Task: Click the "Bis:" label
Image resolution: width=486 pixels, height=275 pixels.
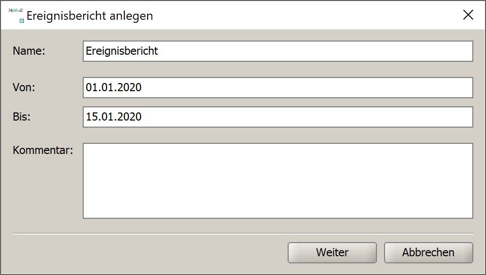Action: click(x=22, y=117)
